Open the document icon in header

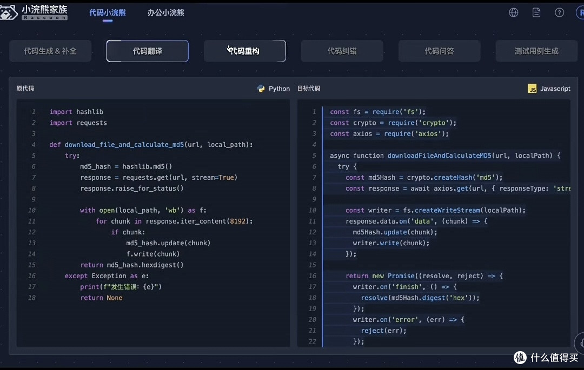(536, 12)
